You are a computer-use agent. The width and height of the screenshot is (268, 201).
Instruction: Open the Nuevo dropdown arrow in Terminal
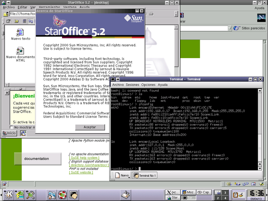pyautogui.click(x=129, y=177)
